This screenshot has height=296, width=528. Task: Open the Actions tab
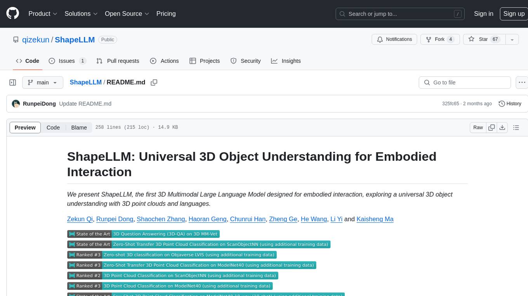click(x=164, y=61)
